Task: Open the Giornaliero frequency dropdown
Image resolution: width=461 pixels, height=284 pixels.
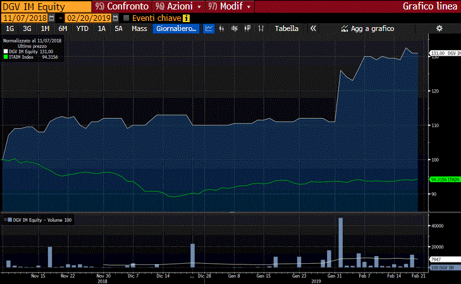Action: (176, 28)
